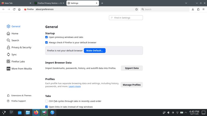207x116 pixels.
Task: Click the toolbar Search box
Action: (x=165, y=9)
